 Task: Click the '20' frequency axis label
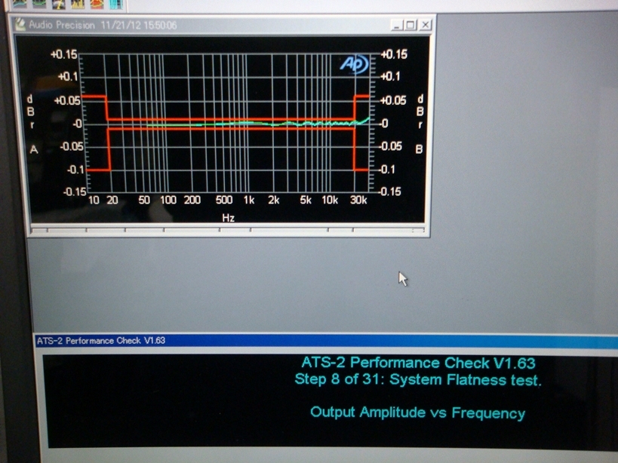point(112,200)
